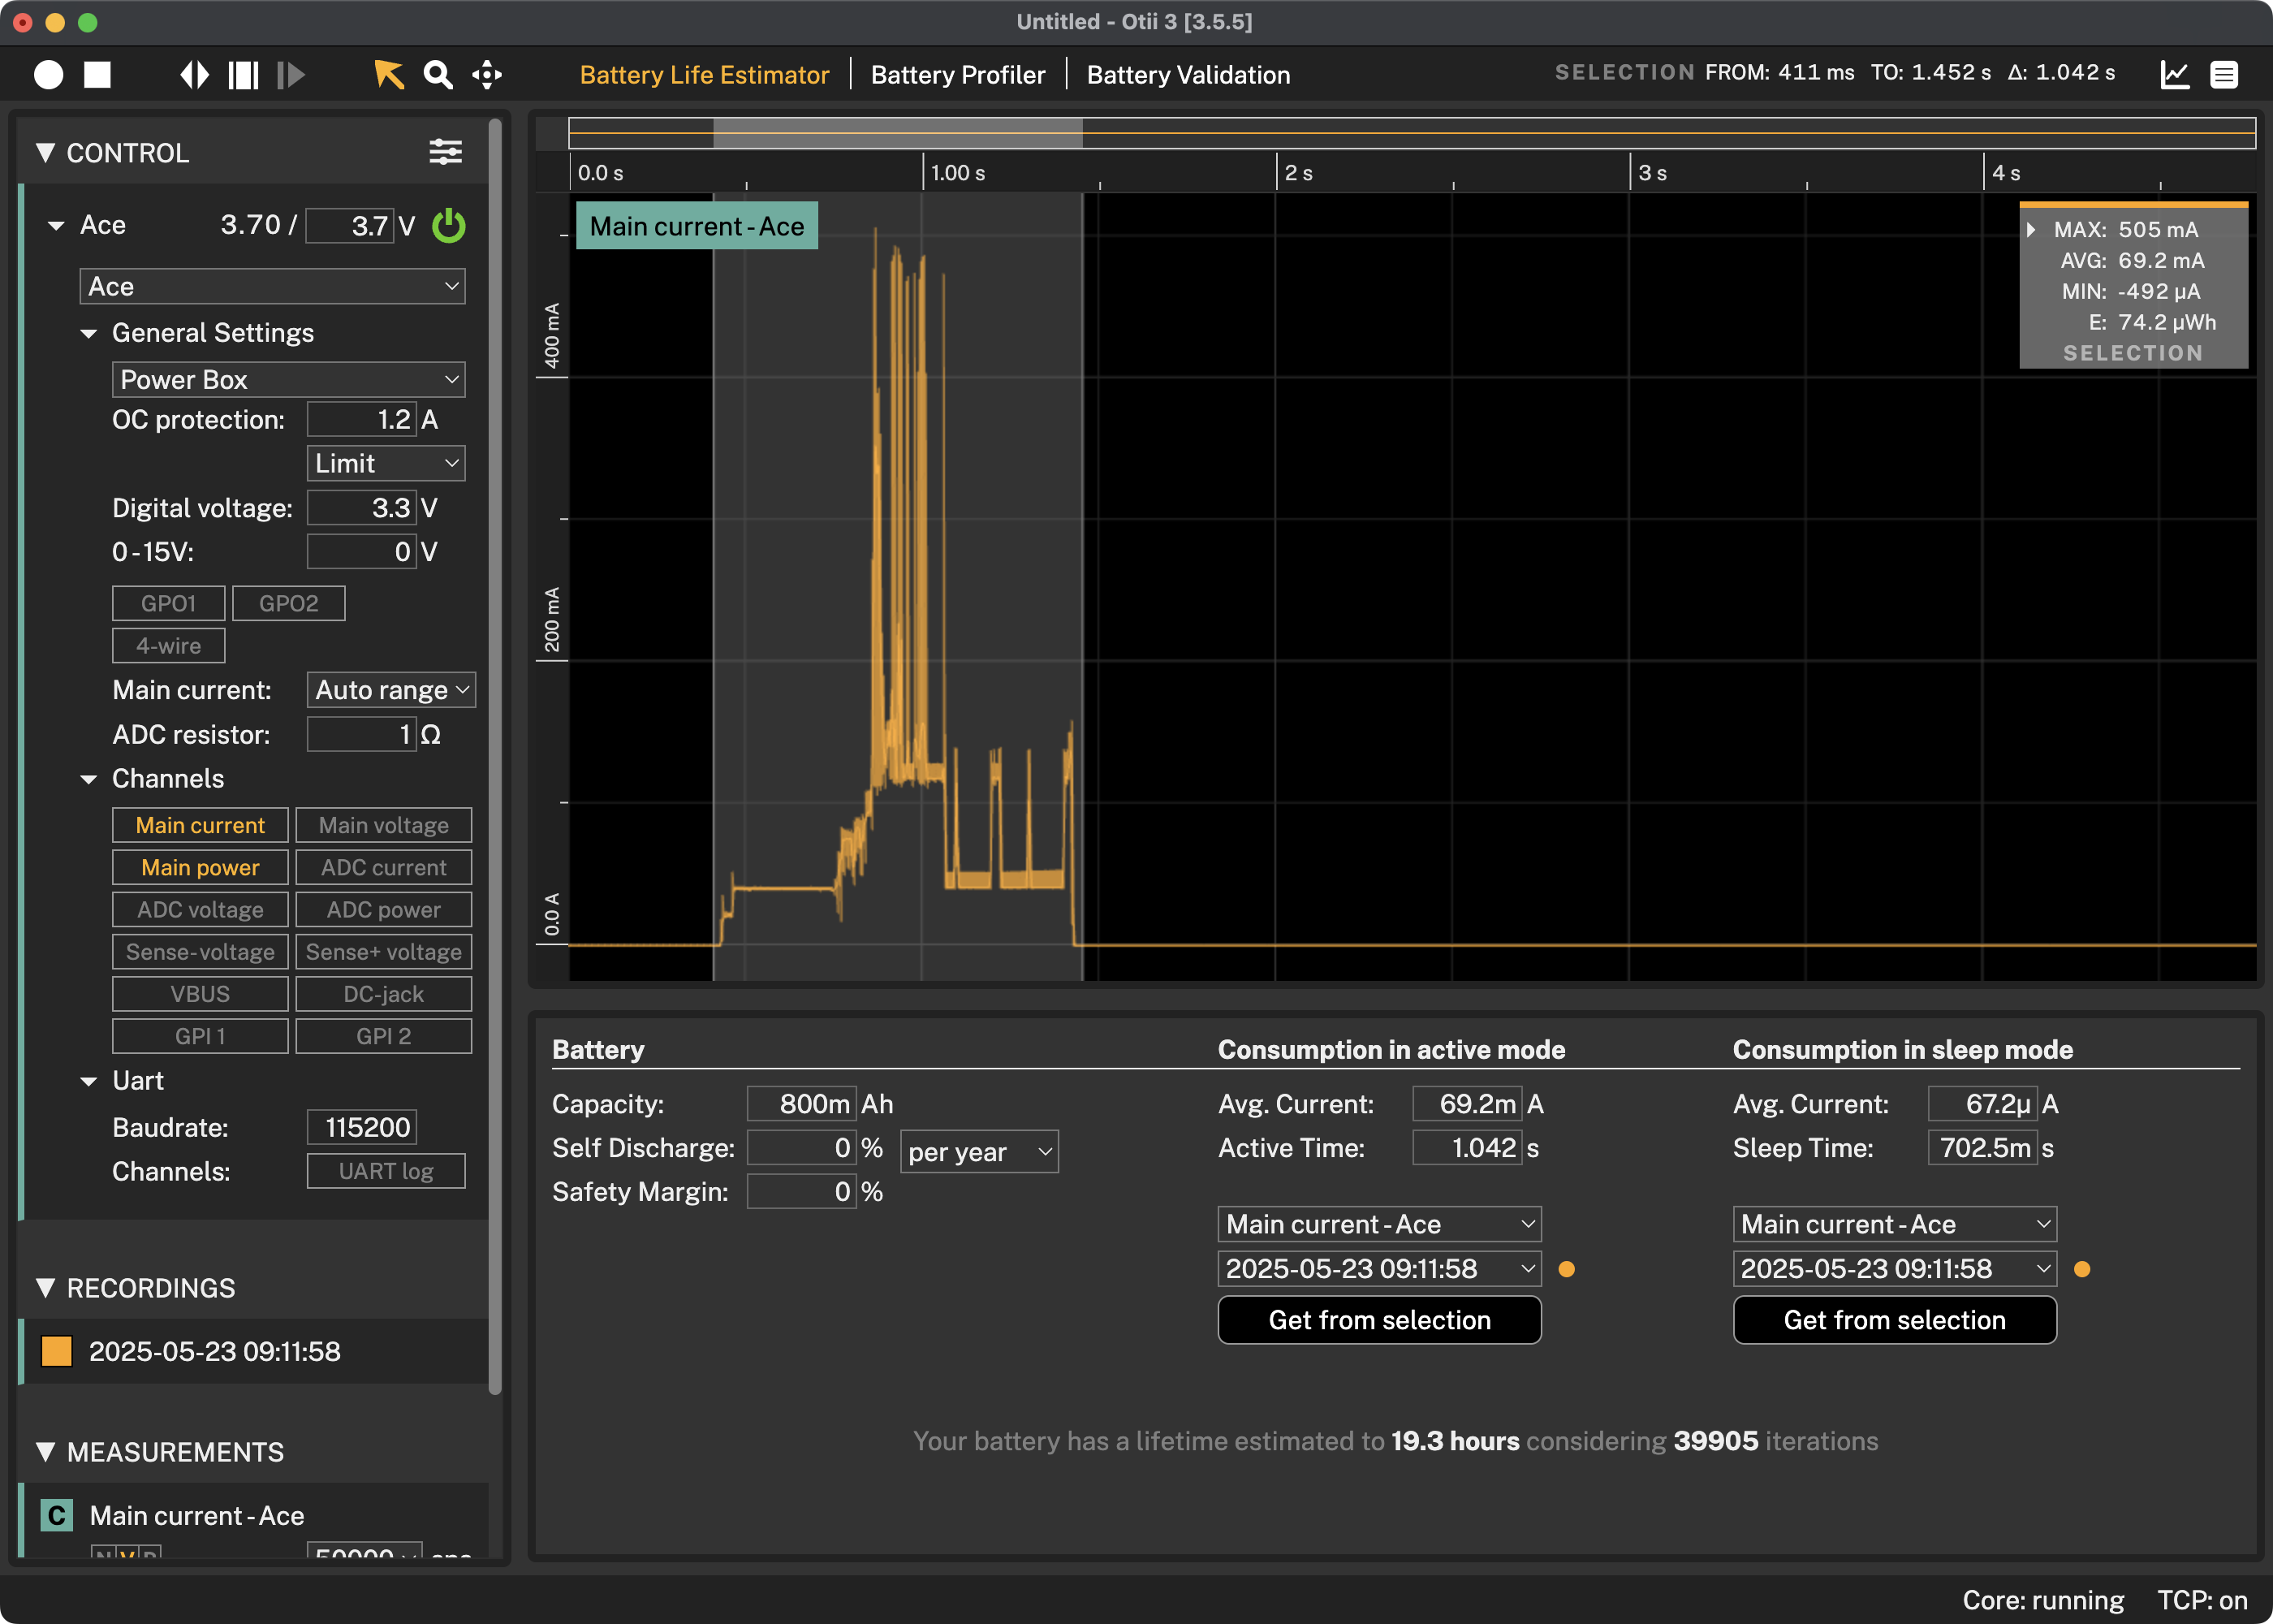Click the OC protection value field
The image size is (2273, 1624).
[362, 419]
